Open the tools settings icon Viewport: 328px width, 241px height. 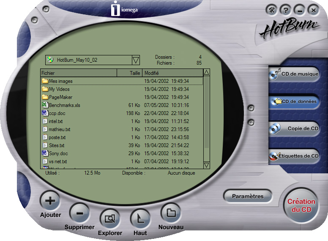272,10
